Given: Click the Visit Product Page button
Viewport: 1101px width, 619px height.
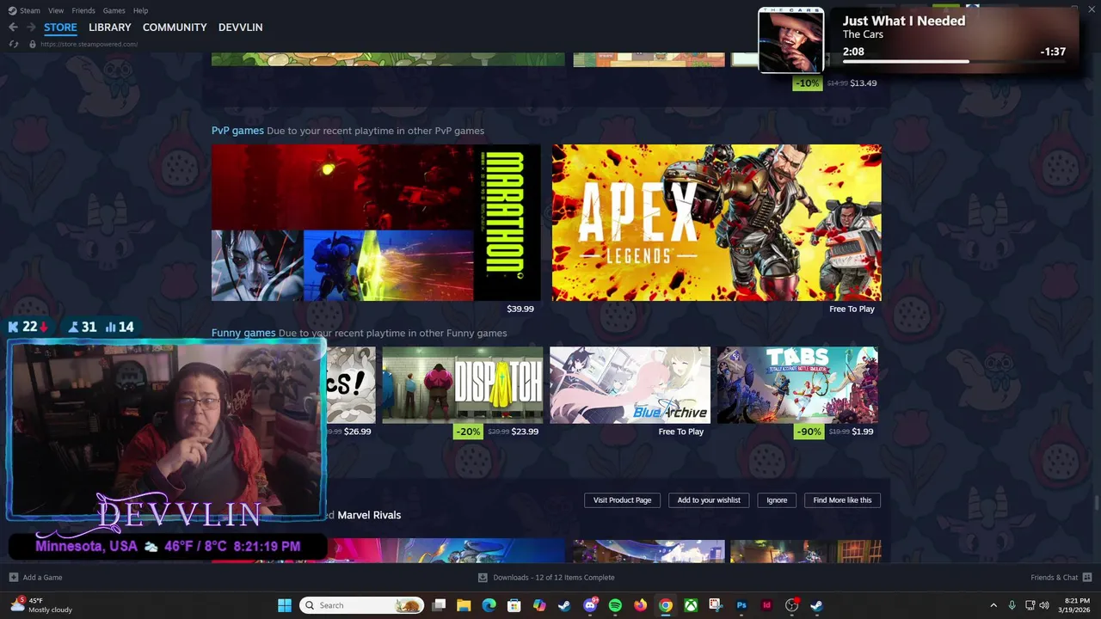Looking at the screenshot, I should point(622,500).
